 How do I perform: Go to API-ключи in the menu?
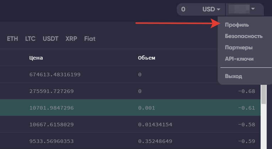coord(239,59)
